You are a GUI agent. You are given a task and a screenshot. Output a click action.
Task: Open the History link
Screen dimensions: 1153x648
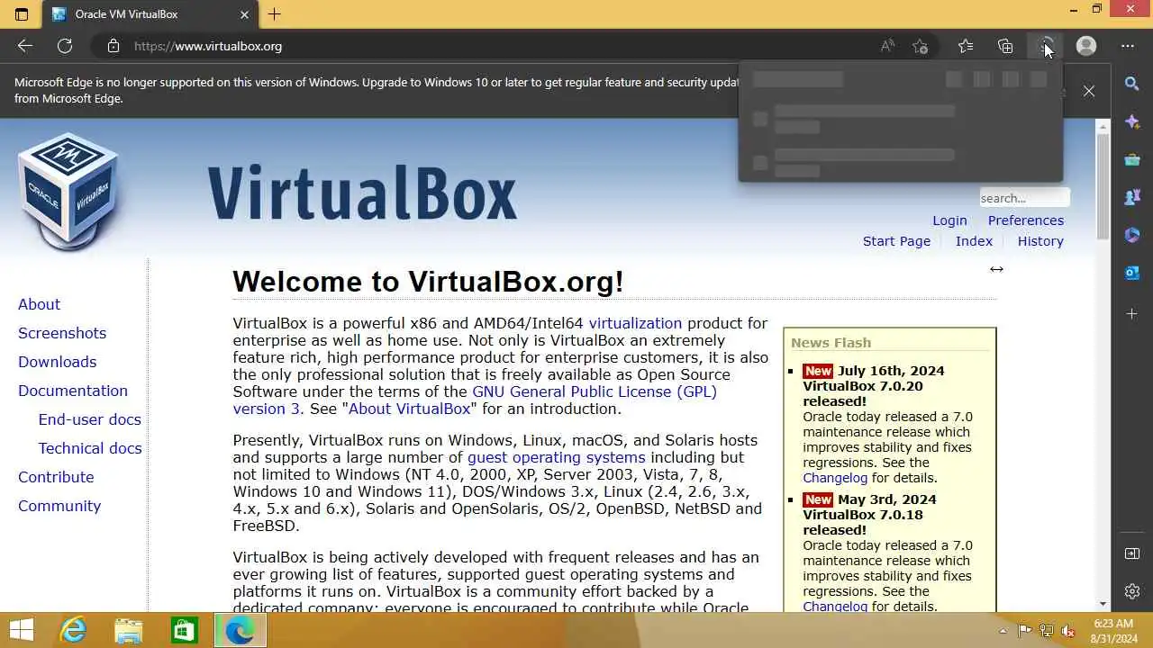pyautogui.click(x=1040, y=241)
